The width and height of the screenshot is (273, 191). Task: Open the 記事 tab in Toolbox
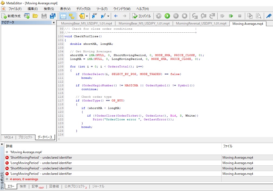(35, 186)
